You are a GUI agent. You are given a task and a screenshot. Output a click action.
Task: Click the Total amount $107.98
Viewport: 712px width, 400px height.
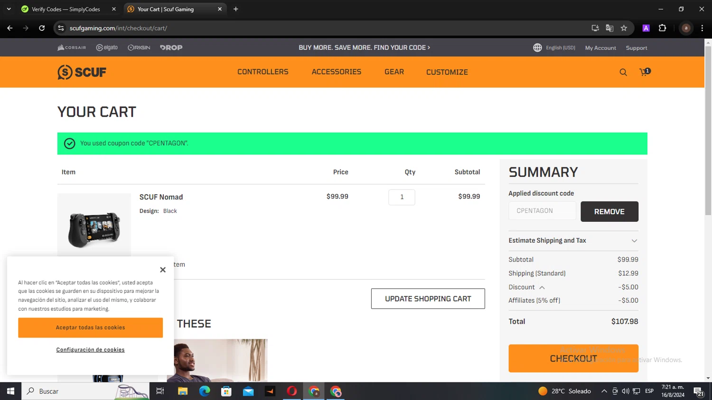(x=625, y=321)
